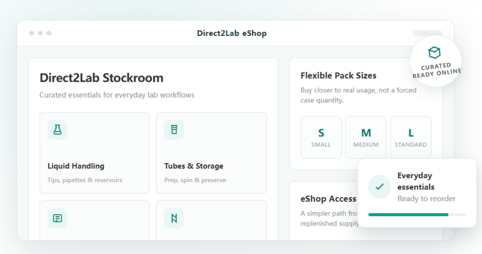
Task: Select the M Medium pack size
Action: [x=366, y=137]
